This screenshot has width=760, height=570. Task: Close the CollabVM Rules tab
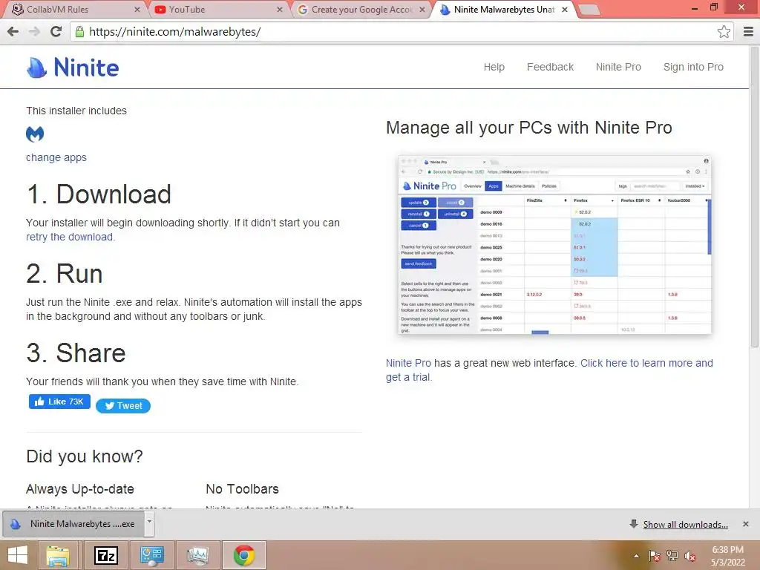[x=137, y=10]
